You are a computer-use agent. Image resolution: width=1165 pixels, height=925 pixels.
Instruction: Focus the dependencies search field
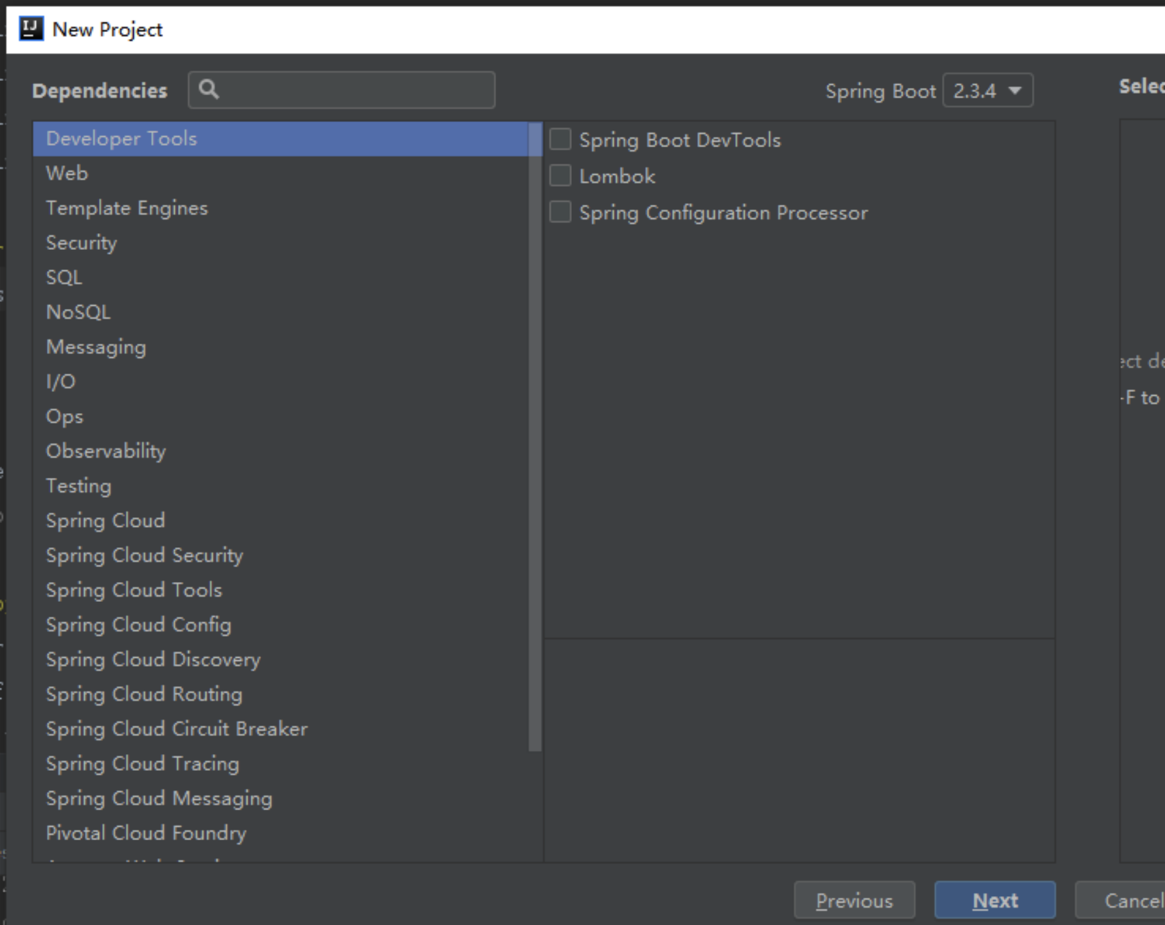pos(341,90)
